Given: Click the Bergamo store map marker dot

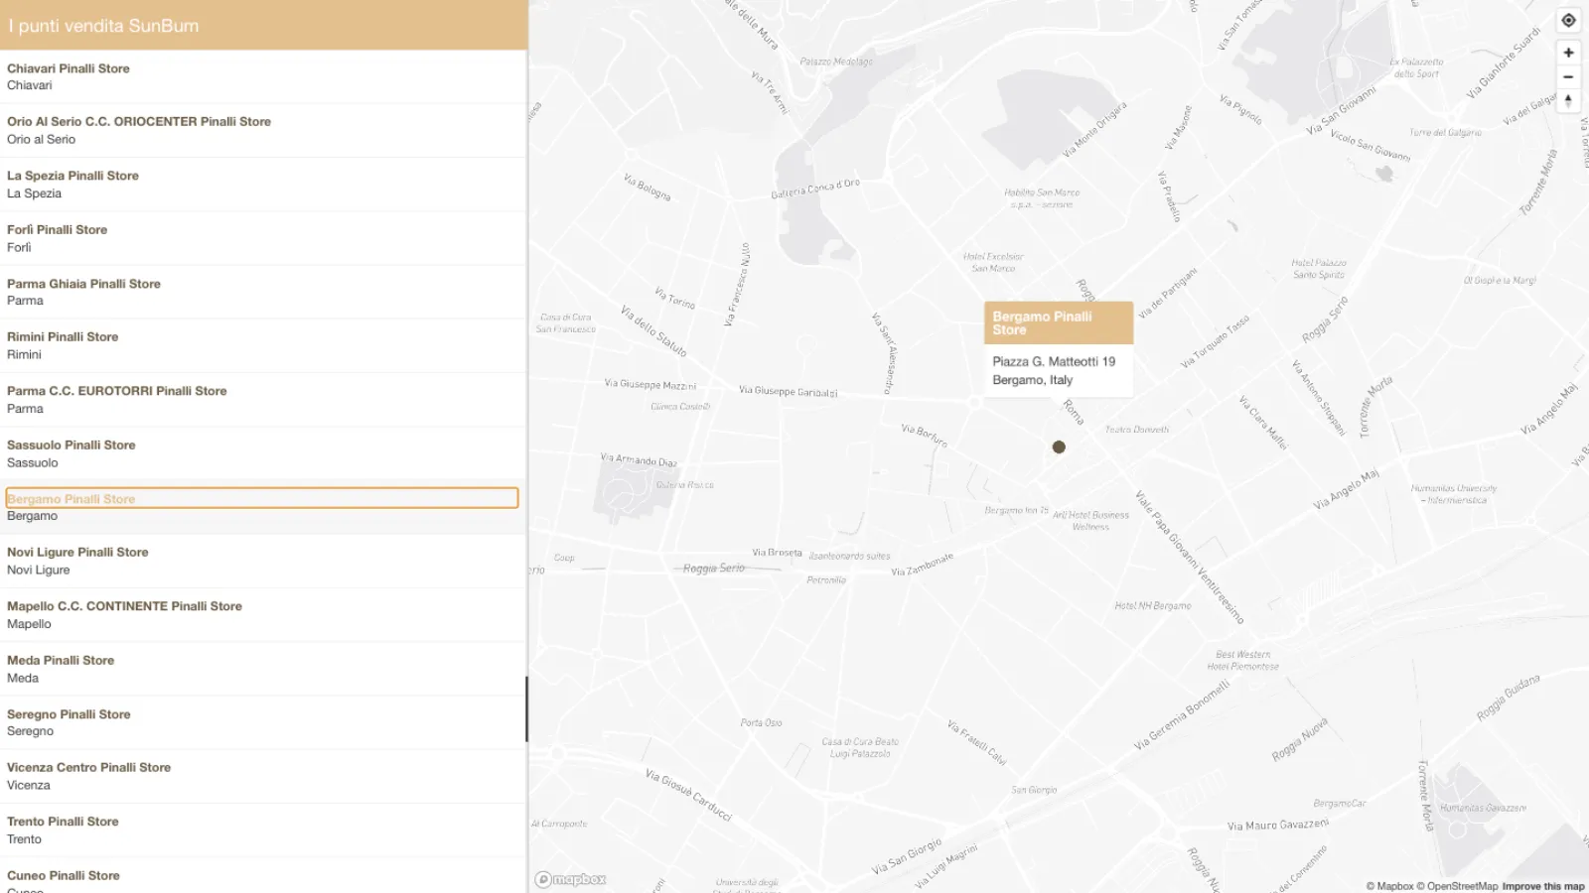Looking at the screenshot, I should tap(1059, 447).
